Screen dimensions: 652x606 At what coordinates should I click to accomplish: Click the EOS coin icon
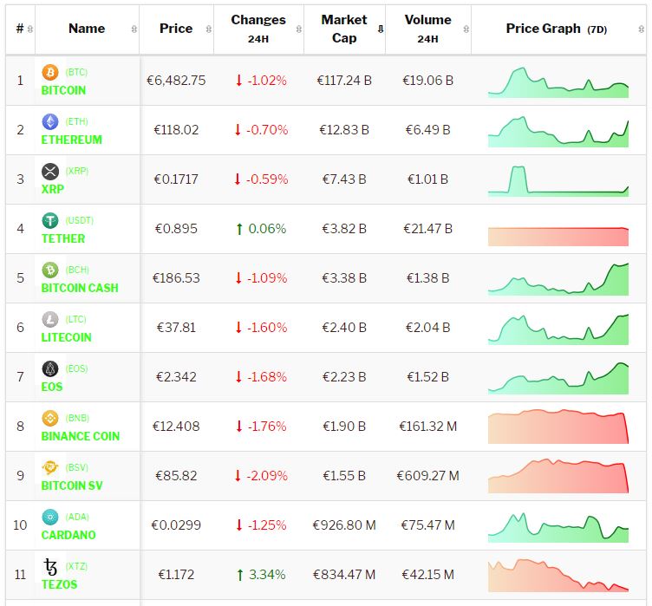pyautogui.click(x=49, y=368)
